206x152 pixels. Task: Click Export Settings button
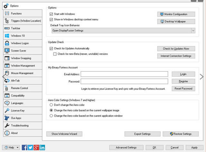point(142,134)
